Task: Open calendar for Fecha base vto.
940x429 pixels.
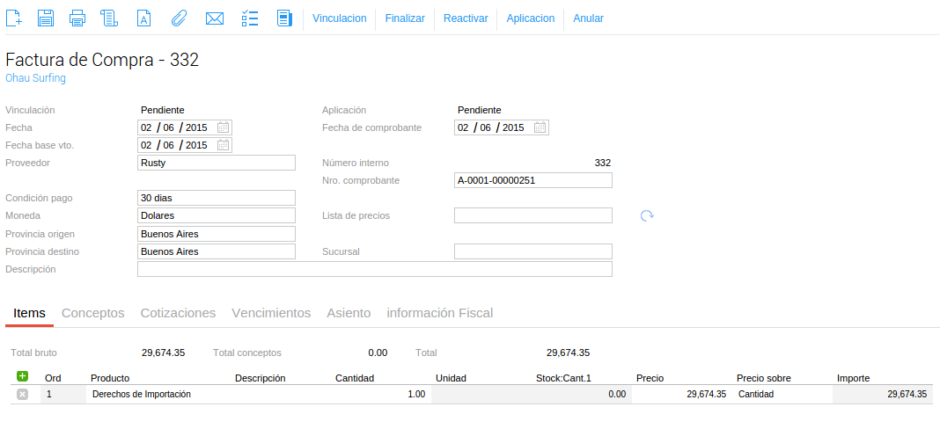Action: pos(223,145)
